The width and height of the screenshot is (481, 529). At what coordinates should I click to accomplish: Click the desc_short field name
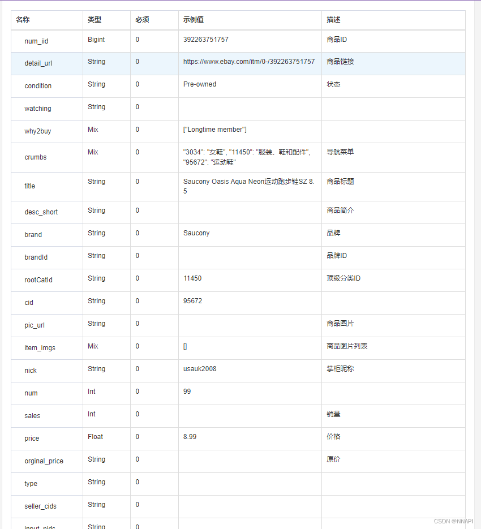coord(41,212)
